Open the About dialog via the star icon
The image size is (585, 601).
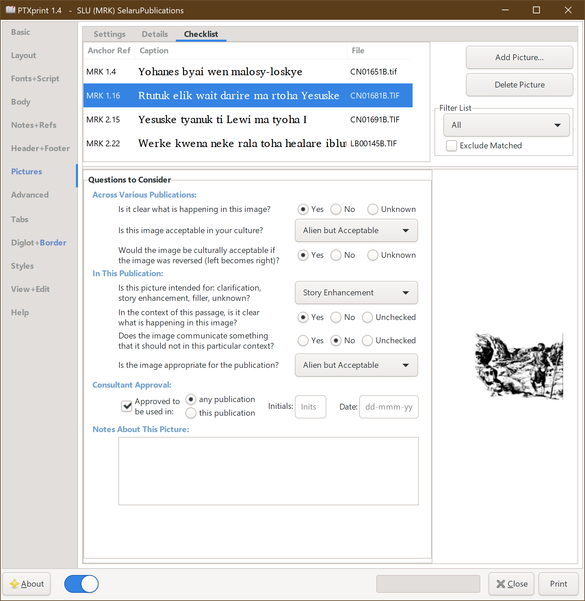[x=14, y=584]
